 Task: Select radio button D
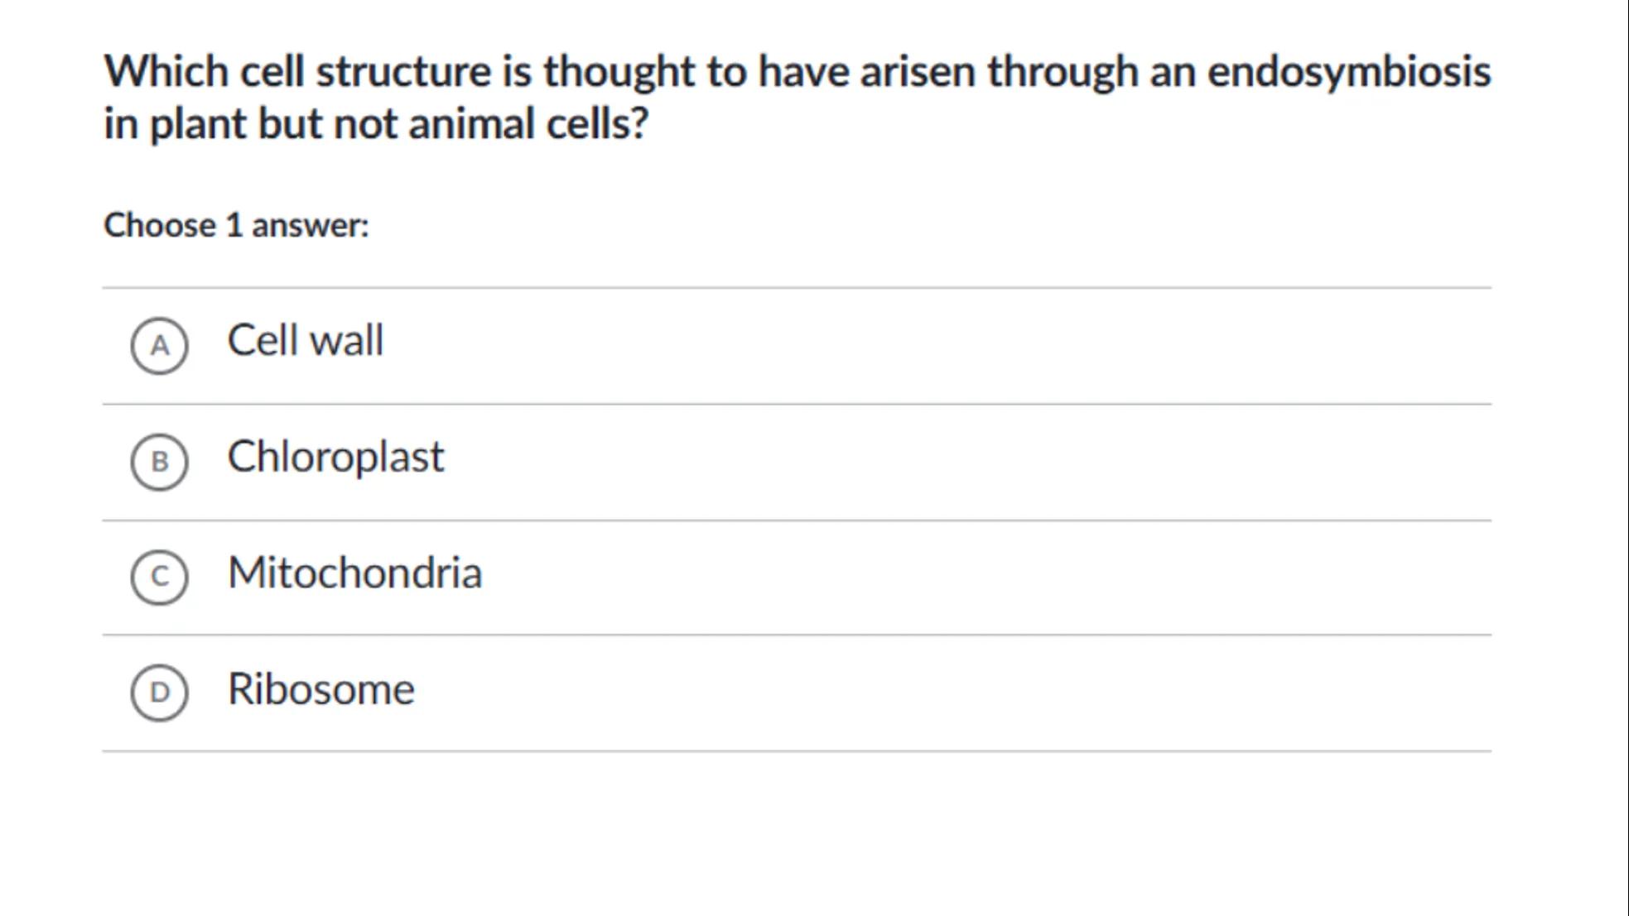click(159, 692)
